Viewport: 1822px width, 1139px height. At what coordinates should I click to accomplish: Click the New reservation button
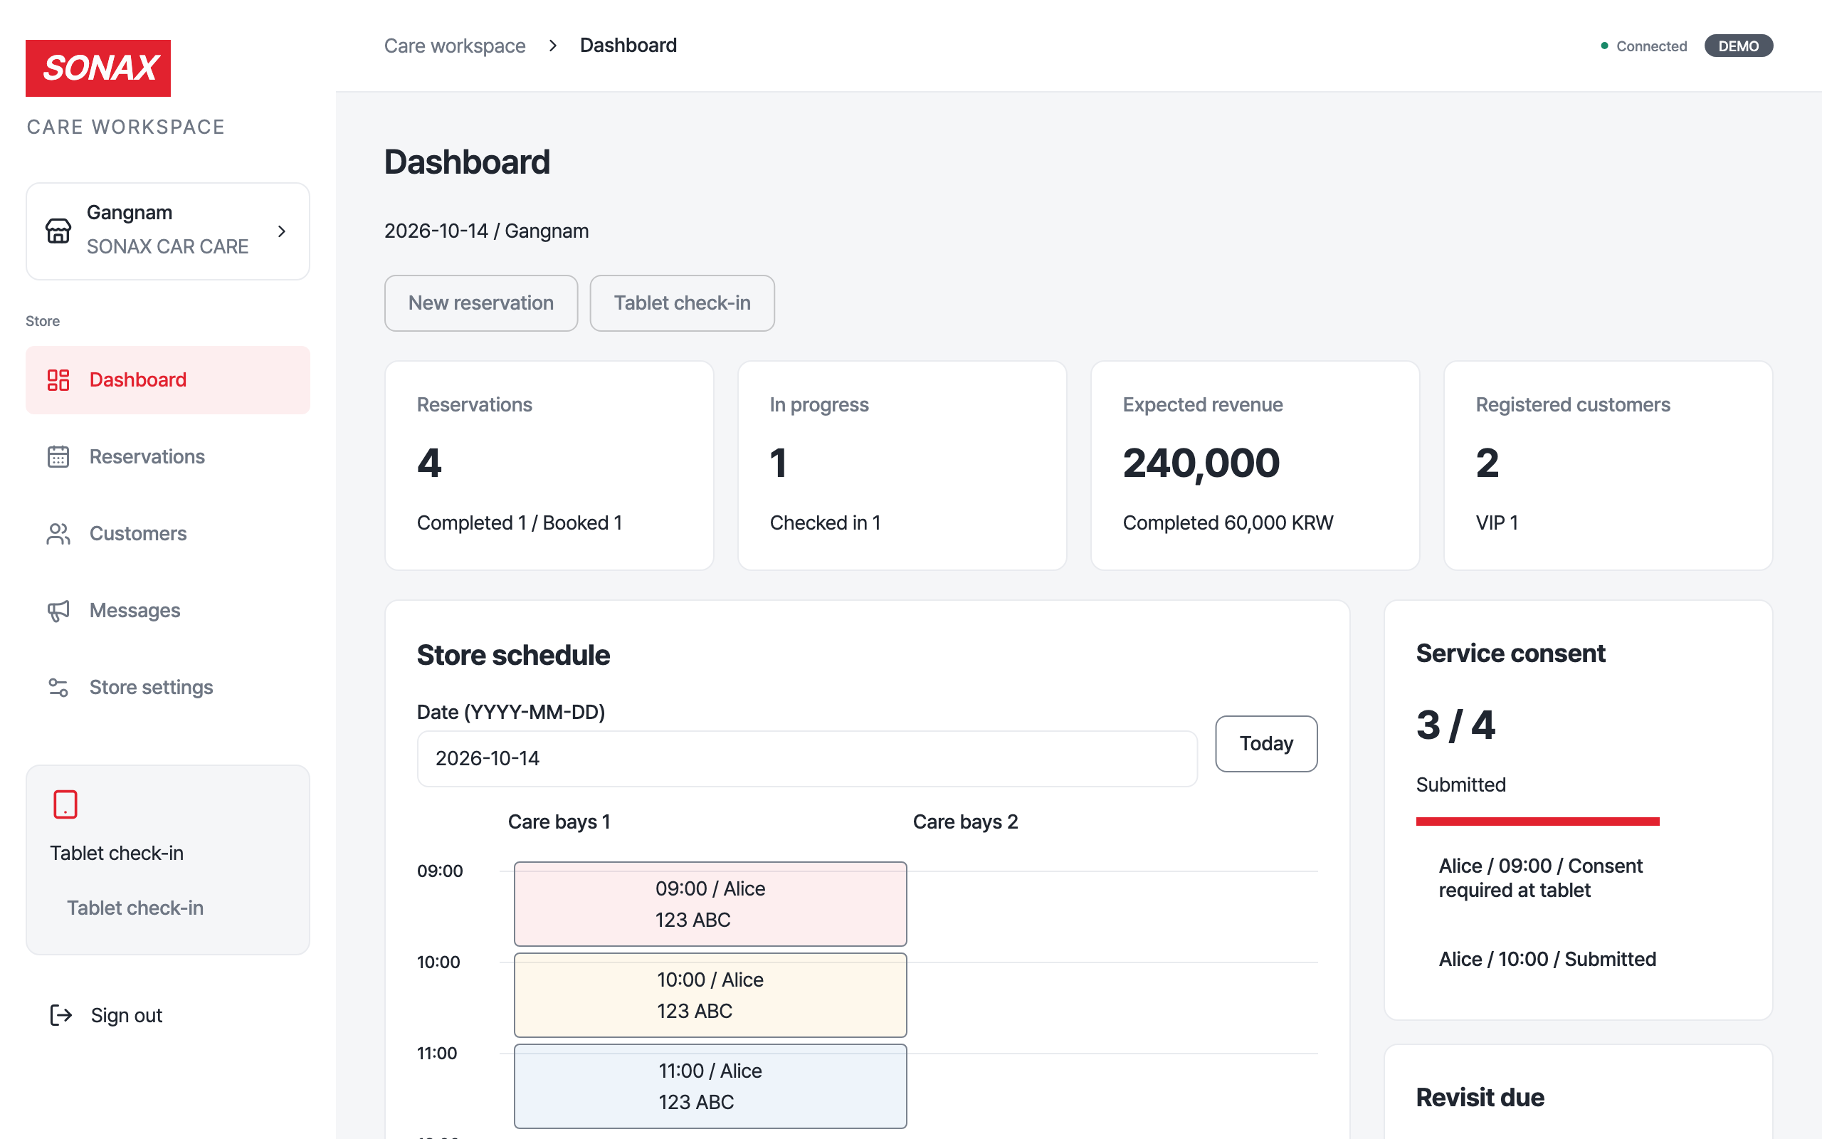tap(481, 303)
